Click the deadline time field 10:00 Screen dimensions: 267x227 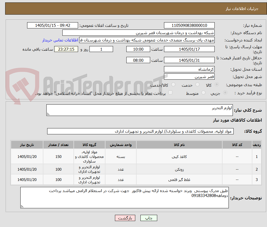click(x=138, y=49)
